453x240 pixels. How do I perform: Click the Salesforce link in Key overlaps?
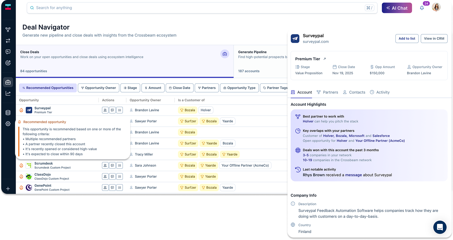click(x=381, y=136)
